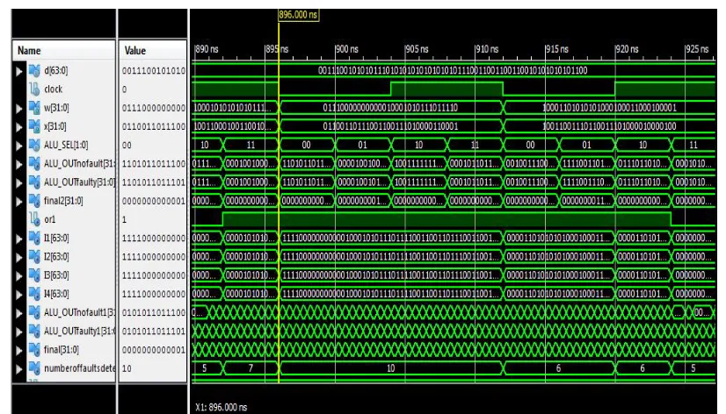This screenshot has width=726, height=414.
Task: Click the ALU_SEL[1:0] bus icon
Action: click(x=34, y=145)
